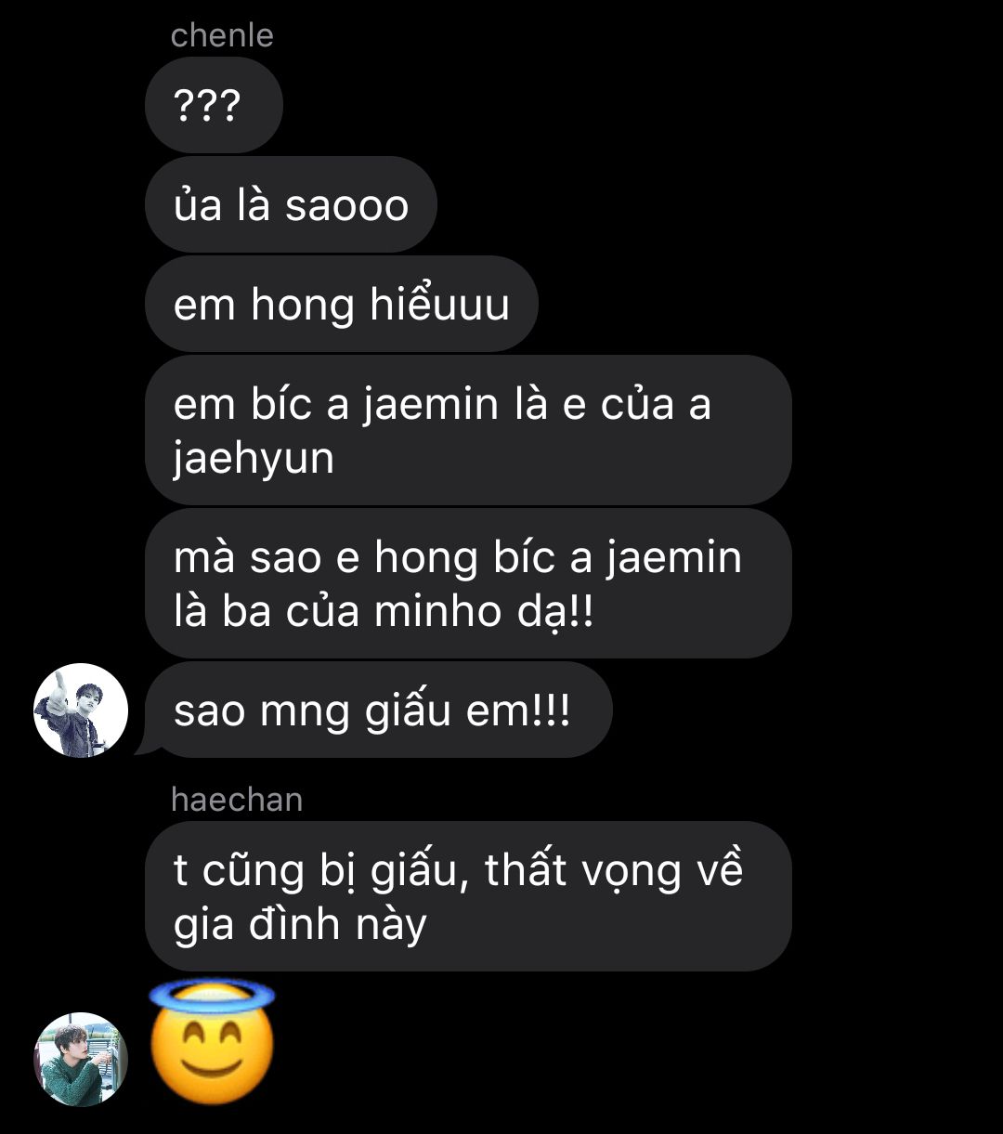The width and height of the screenshot is (1003, 1134).
Task: Tap chenle's profile picture avatar
Action: click(81, 710)
